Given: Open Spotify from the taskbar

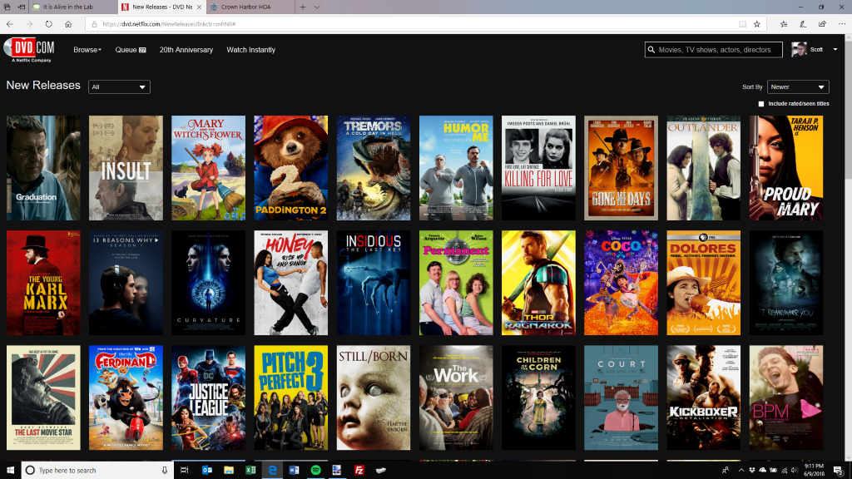Looking at the screenshot, I should tap(315, 470).
